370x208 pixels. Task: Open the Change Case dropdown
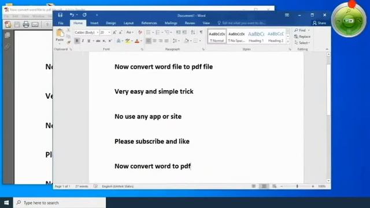129,32
